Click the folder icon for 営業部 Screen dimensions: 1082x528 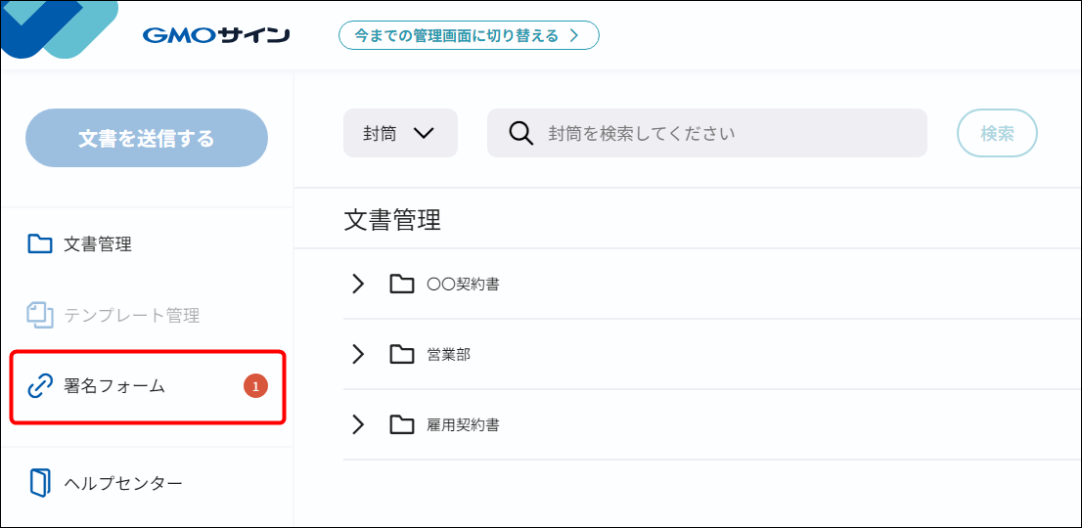(x=401, y=354)
